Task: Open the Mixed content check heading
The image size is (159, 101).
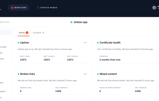Action: coord(108,74)
